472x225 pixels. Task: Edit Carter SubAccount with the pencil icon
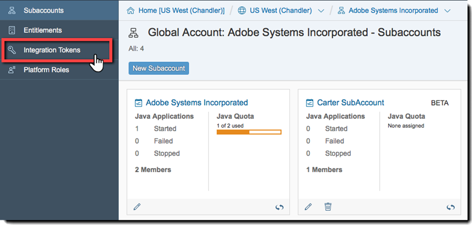coord(308,207)
